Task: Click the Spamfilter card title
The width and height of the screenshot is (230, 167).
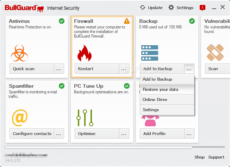Action: click(x=21, y=86)
